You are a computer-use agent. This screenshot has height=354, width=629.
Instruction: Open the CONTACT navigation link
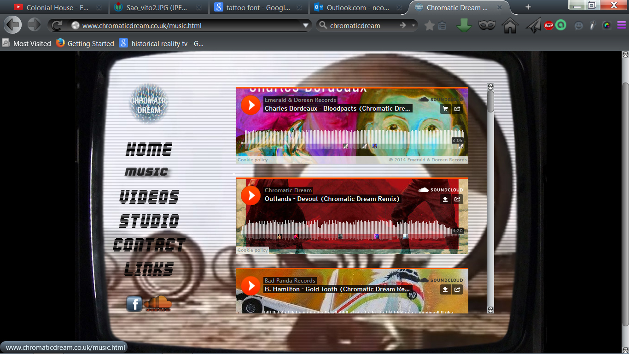pos(149,245)
